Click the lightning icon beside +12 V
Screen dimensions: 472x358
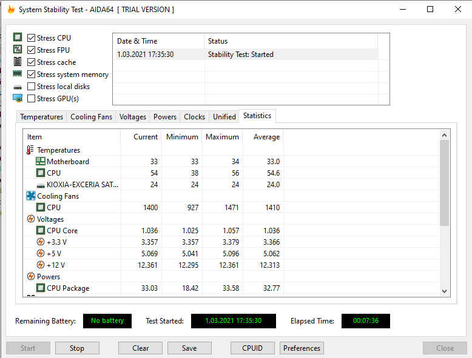(x=40, y=265)
